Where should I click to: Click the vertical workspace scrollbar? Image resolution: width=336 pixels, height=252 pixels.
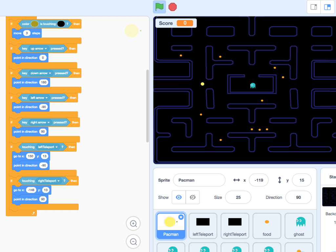[147, 106]
